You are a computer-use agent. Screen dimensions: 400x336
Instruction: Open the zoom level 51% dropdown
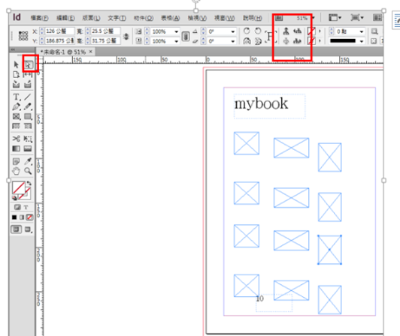coord(314,18)
